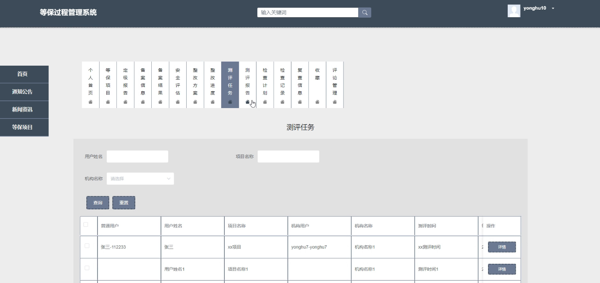600x283 pixels.
Task: Select the 整改方案 tab
Action: point(195,85)
